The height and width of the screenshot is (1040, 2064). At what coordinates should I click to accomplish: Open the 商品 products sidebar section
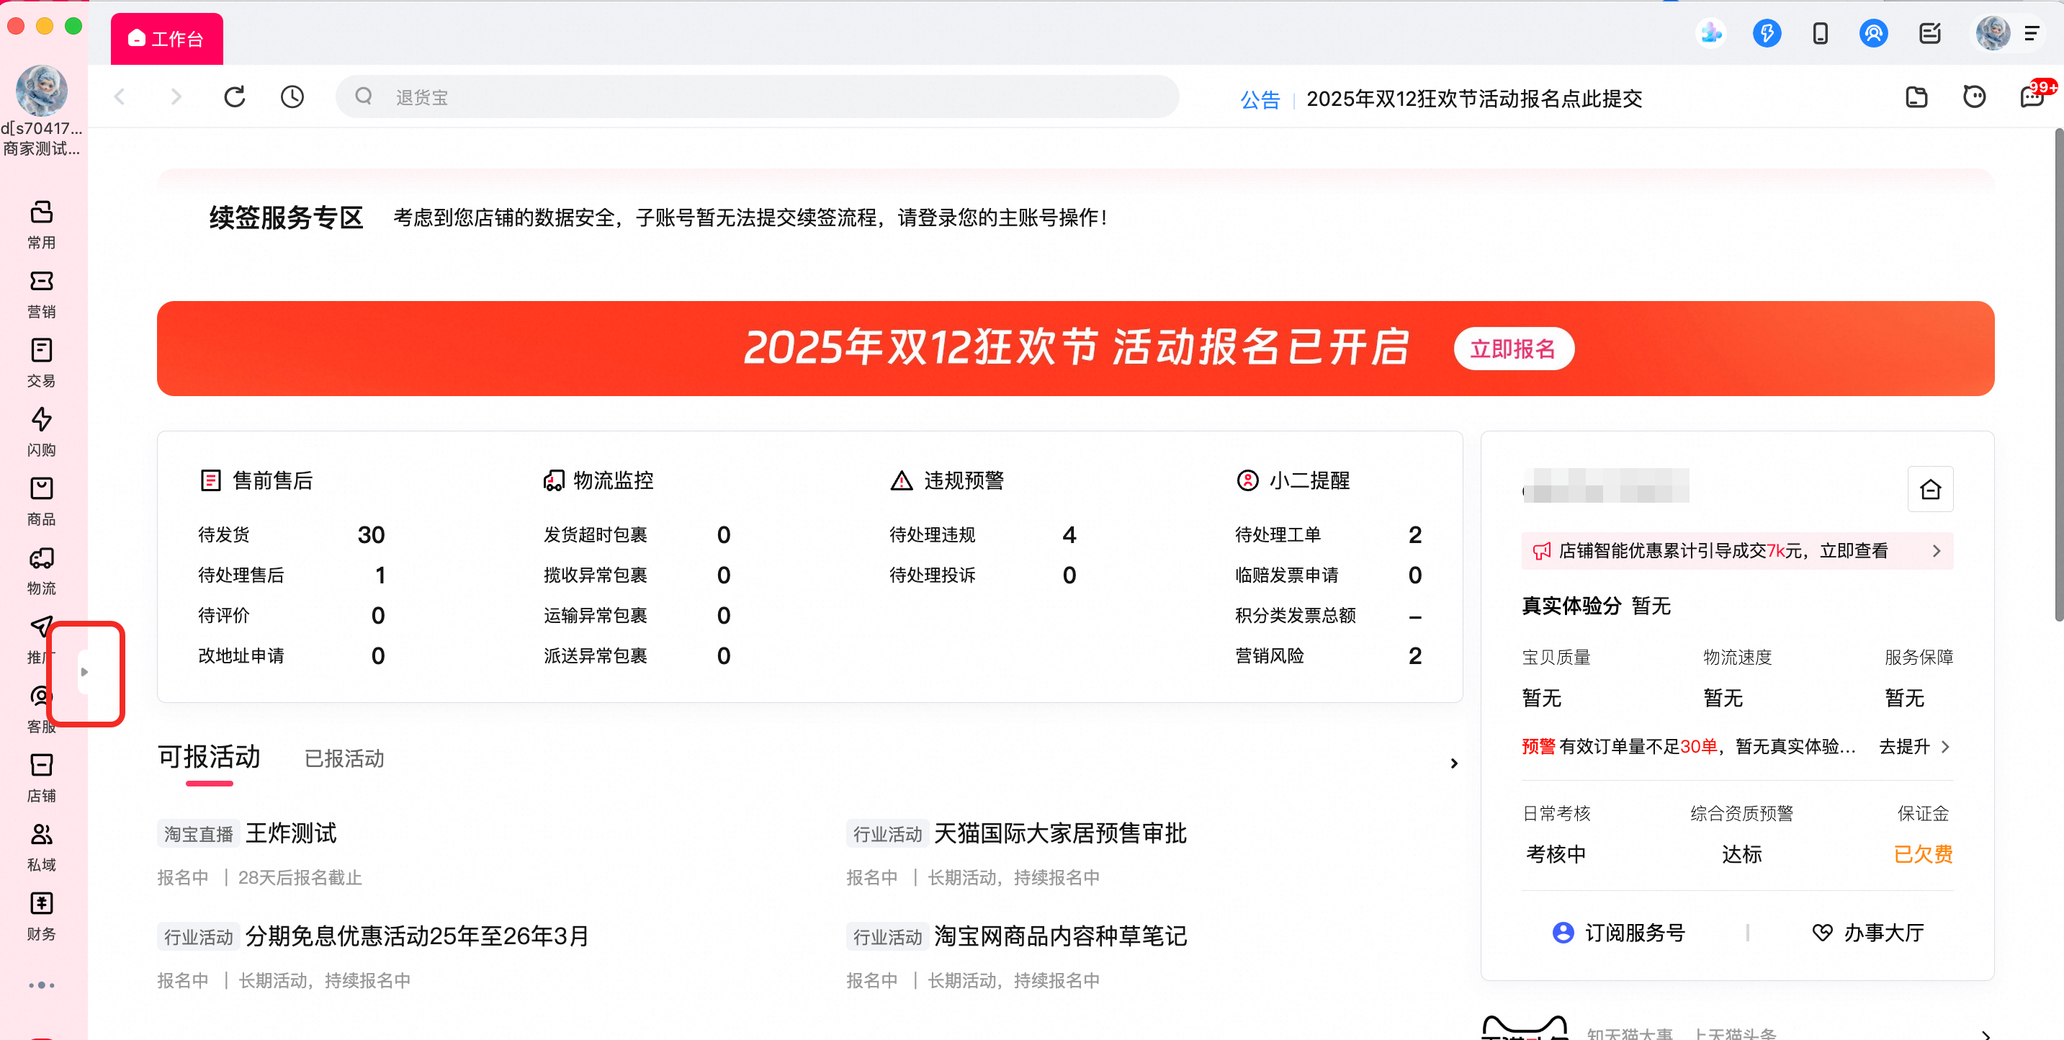(41, 501)
